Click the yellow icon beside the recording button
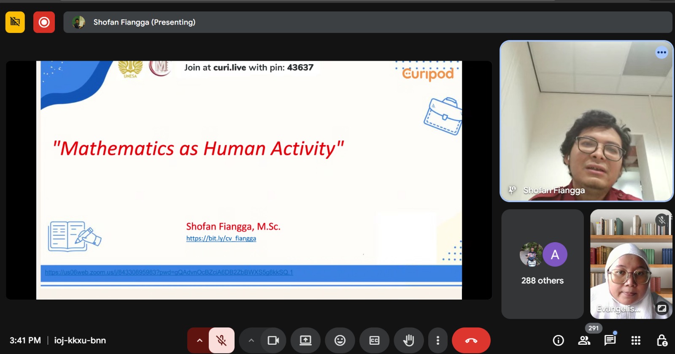The width and height of the screenshot is (675, 354). 15,22
